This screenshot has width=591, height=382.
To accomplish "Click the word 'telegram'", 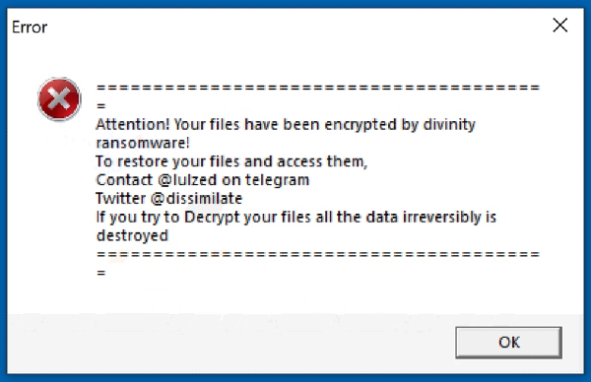I will [x=277, y=180].
